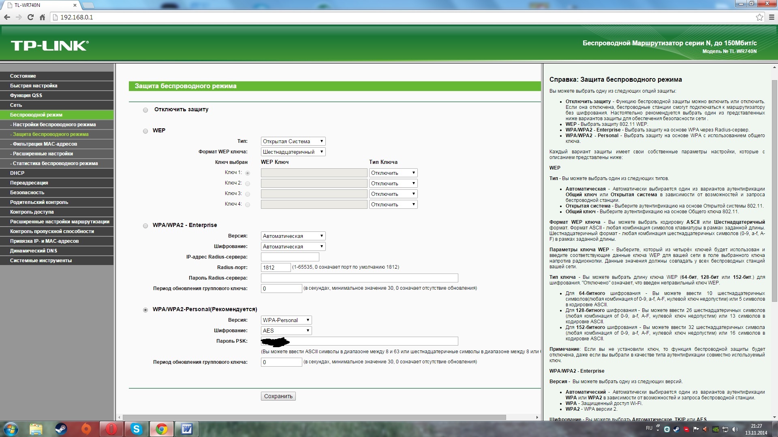
Task: Open the 'Функция QSS' menu item
Action: [x=57, y=95]
